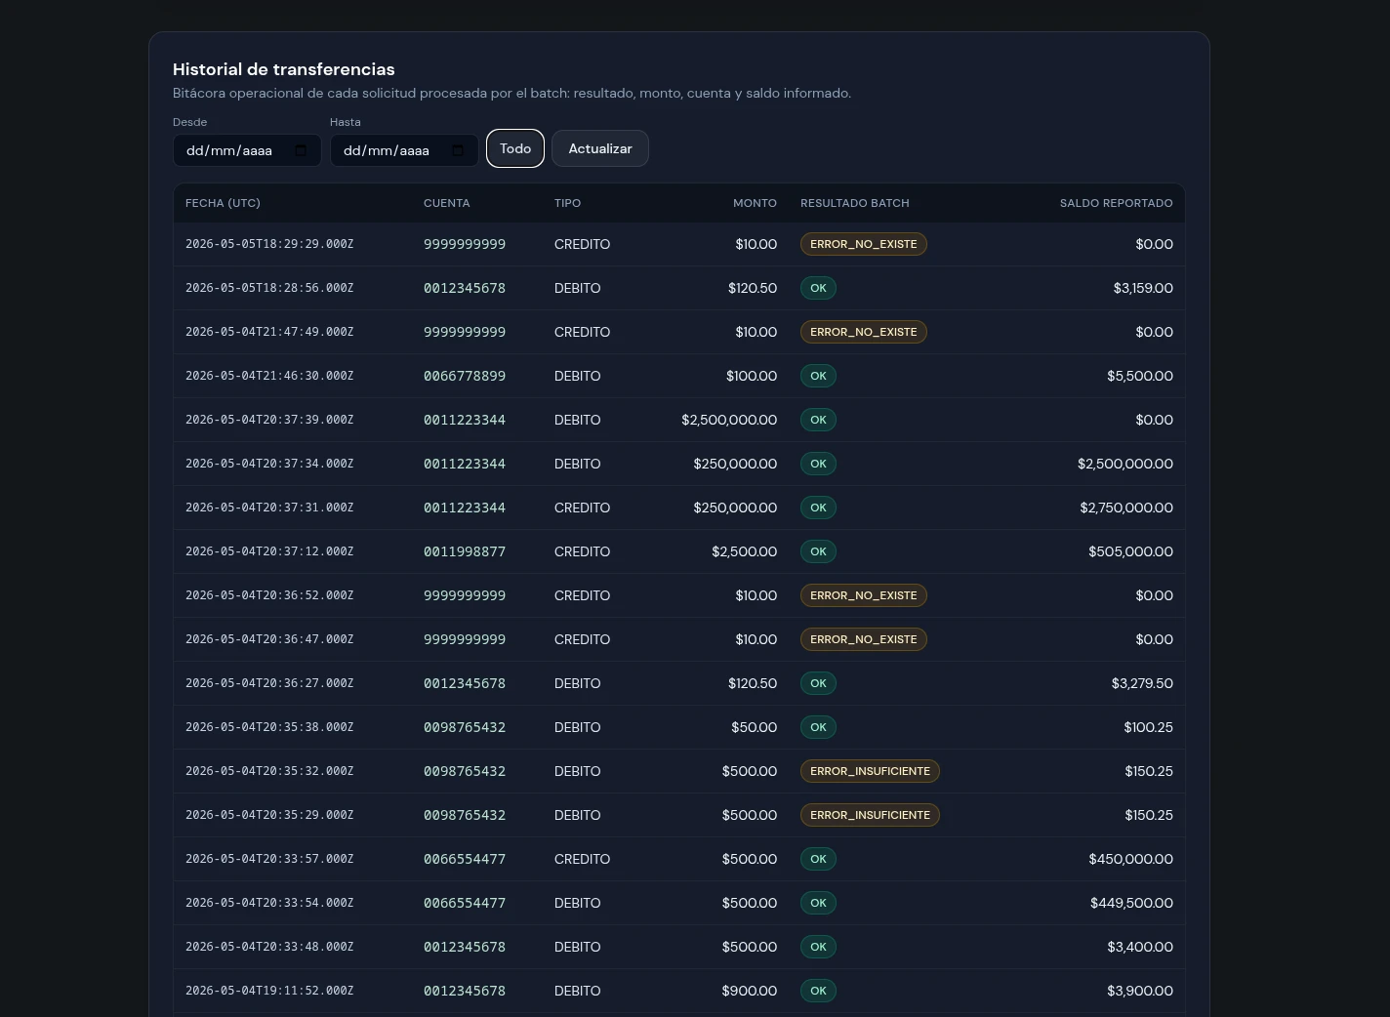This screenshot has height=1017, width=1390.
Task: Select the $2,750,000.00 reported balance
Action: (1126, 508)
